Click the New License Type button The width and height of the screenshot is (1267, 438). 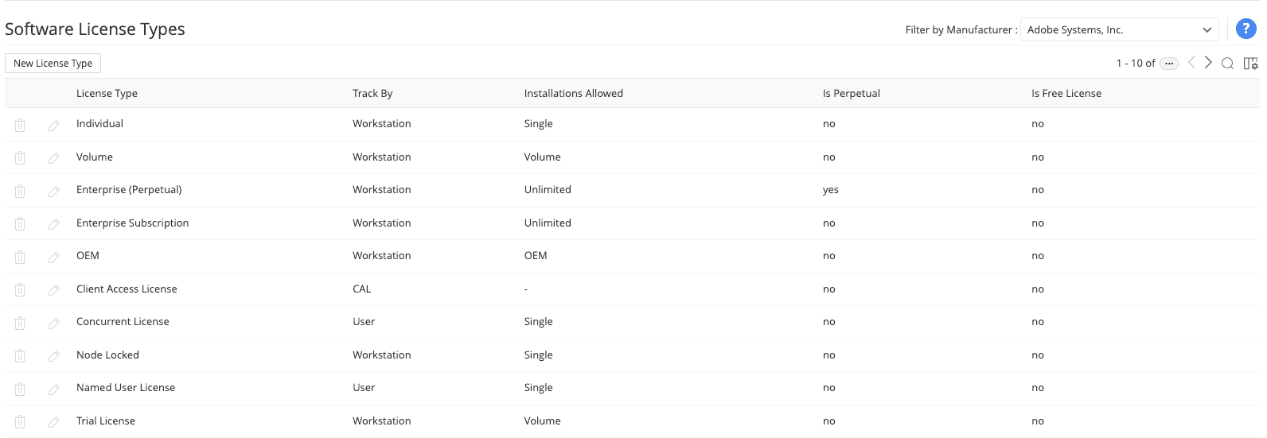pyautogui.click(x=53, y=64)
